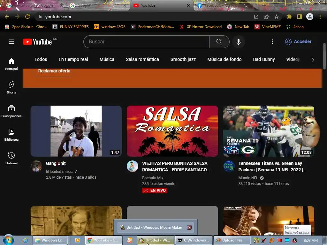The height and width of the screenshot is (245, 327).
Task: Select the Bad Bunny chip
Action: 264,59
